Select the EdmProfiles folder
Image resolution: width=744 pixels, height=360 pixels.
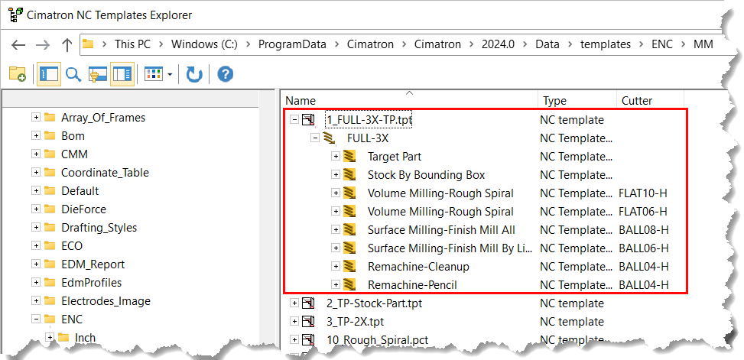tap(92, 283)
